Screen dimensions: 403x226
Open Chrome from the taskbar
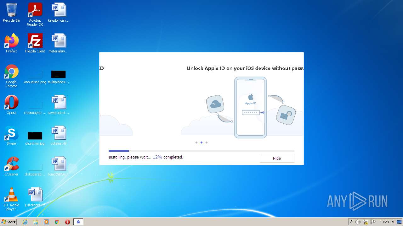coord(57,222)
